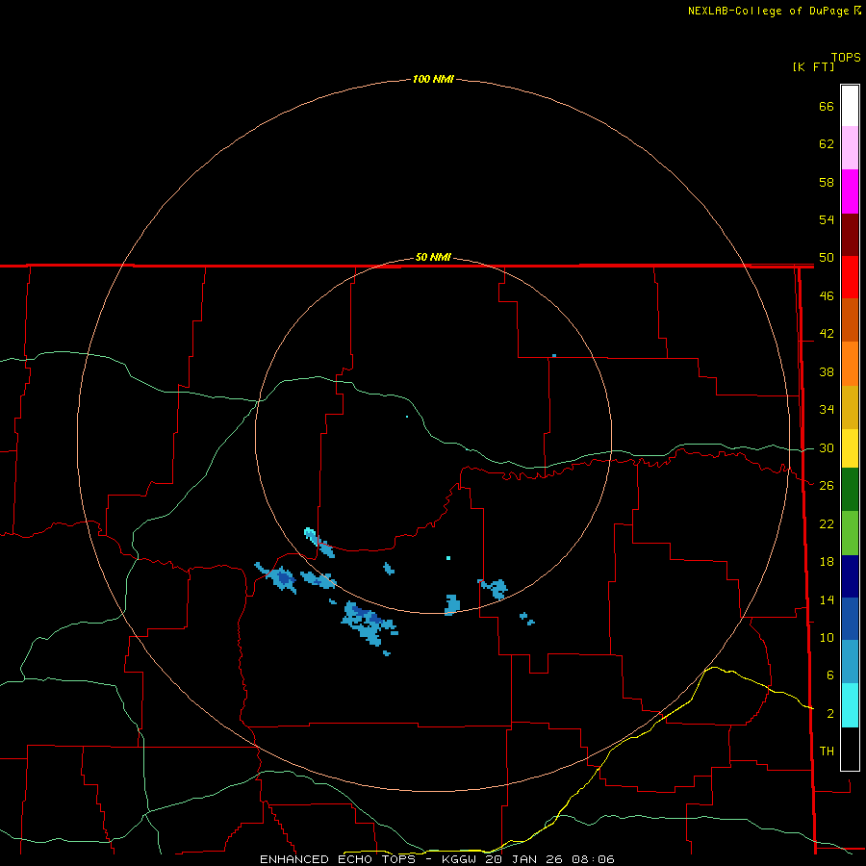
Task: Click the dark orange 46 kft legend swatch
Action: coord(850,320)
